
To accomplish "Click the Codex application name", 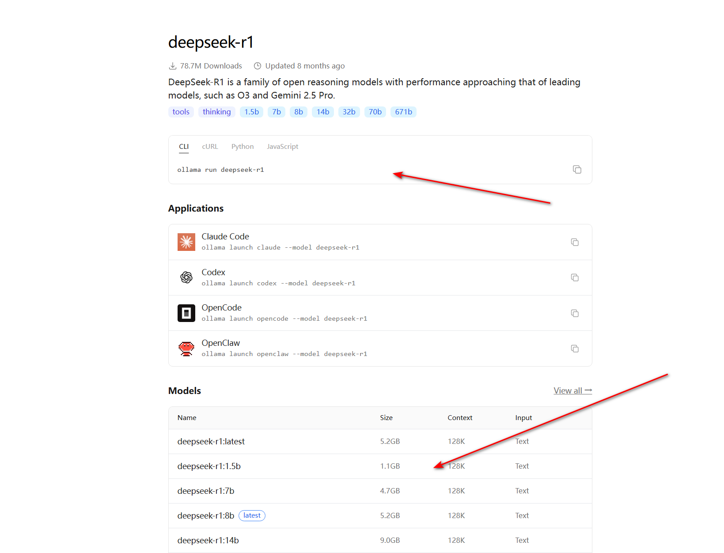I will 213,272.
